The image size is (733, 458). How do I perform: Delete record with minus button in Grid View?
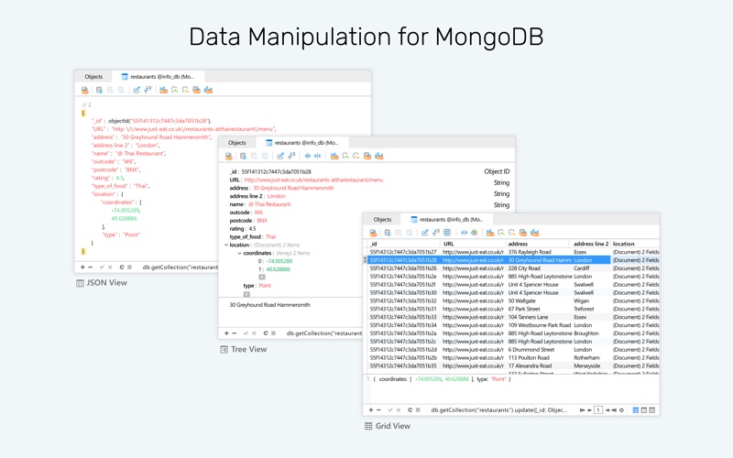[x=378, y=410]
